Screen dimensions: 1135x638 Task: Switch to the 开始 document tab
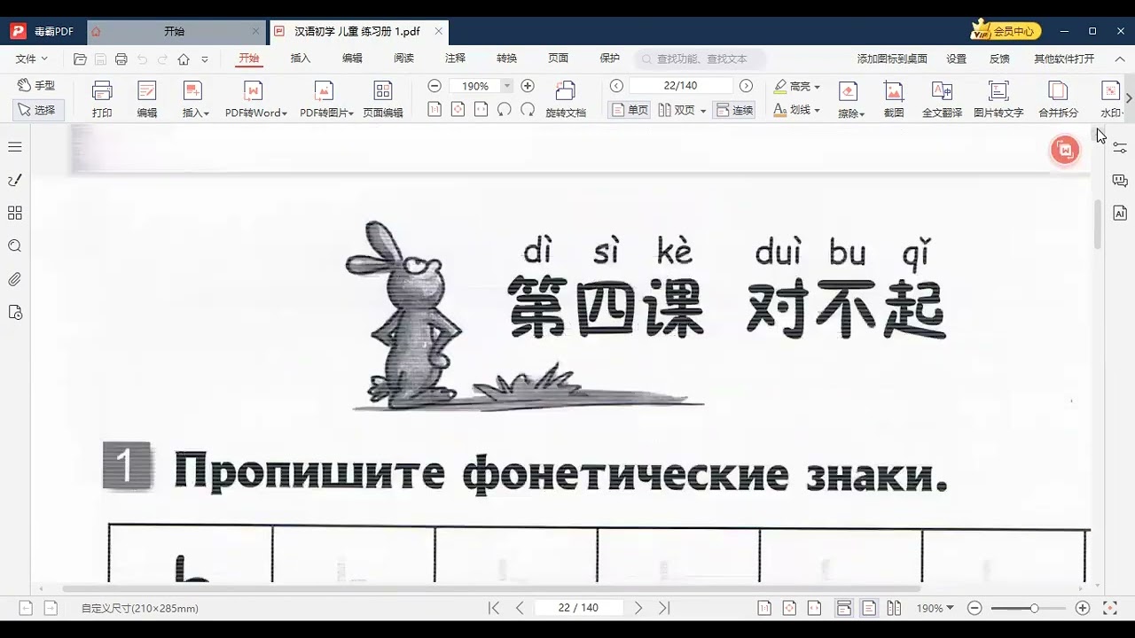(175, 31)
